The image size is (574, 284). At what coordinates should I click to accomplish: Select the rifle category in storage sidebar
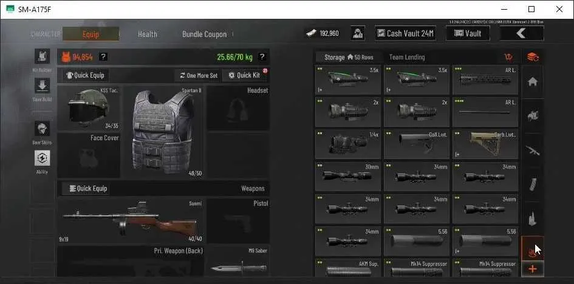(533, 150)
